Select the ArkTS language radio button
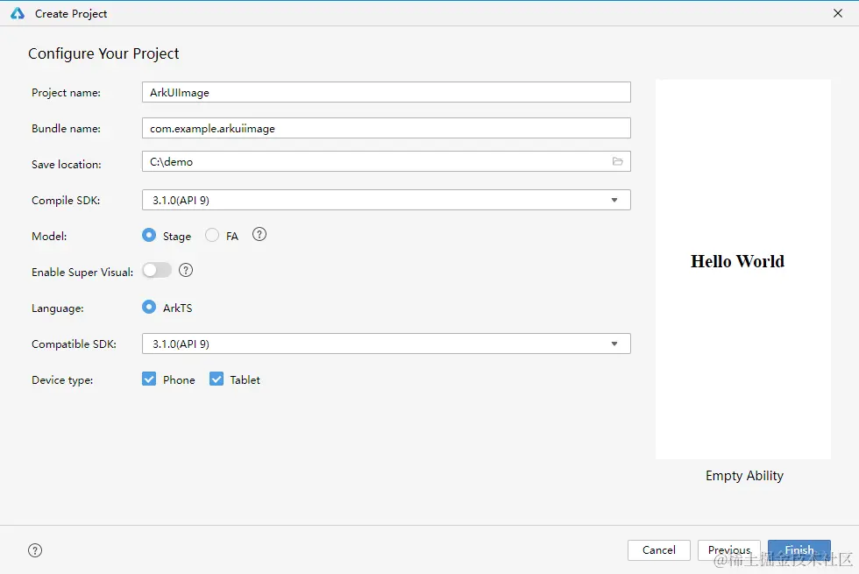 [148, 307]
